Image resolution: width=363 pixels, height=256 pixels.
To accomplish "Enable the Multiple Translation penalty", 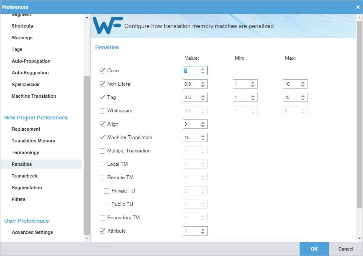I will click(x=102, y=151).
